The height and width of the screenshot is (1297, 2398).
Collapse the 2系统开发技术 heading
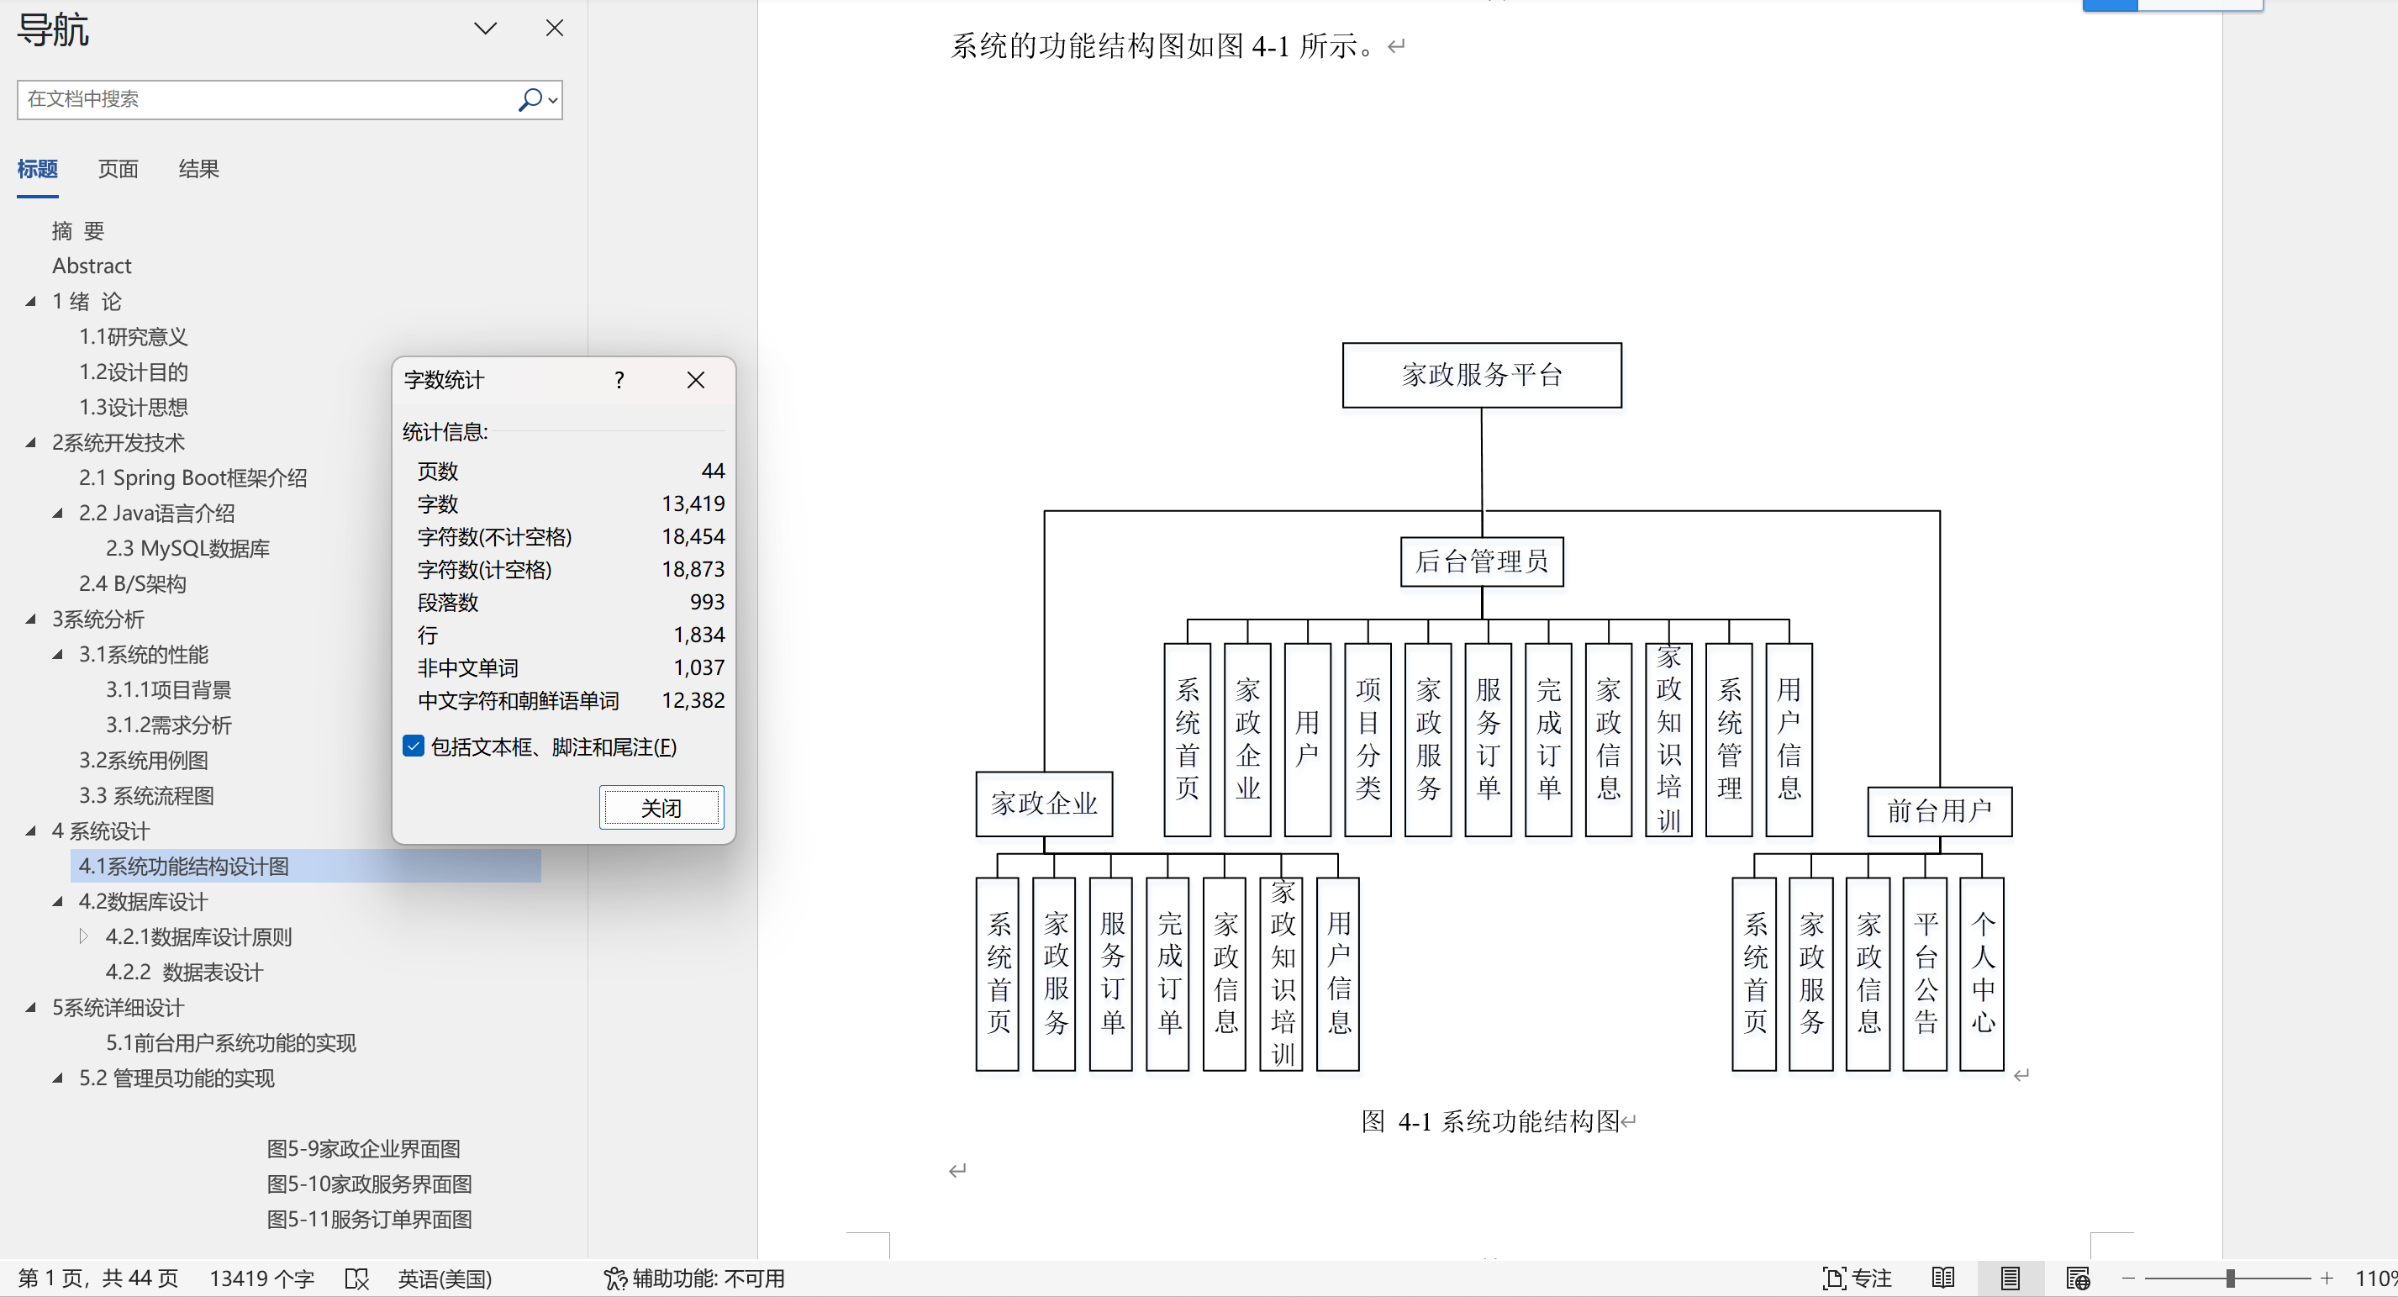tap(31, 443)
